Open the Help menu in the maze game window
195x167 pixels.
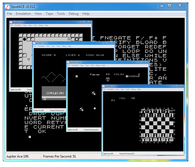(46, 25)
